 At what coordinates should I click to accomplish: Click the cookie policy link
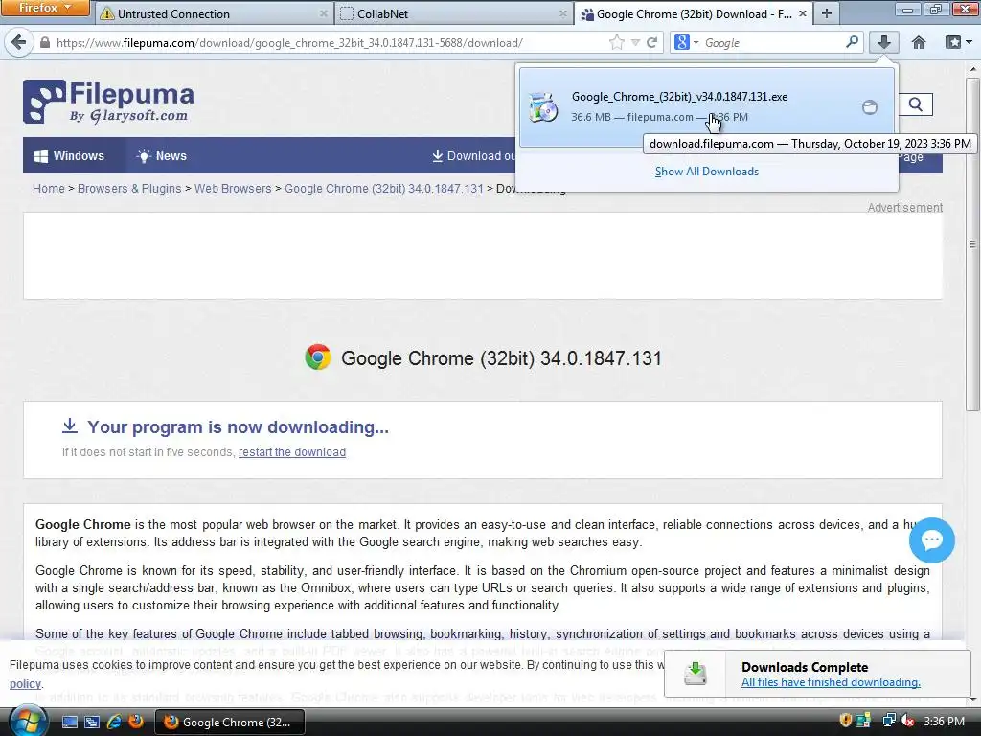pyautogui.click(x=25, y=684)
